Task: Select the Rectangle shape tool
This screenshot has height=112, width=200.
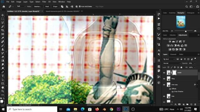Action: click(x=2, y=84)
